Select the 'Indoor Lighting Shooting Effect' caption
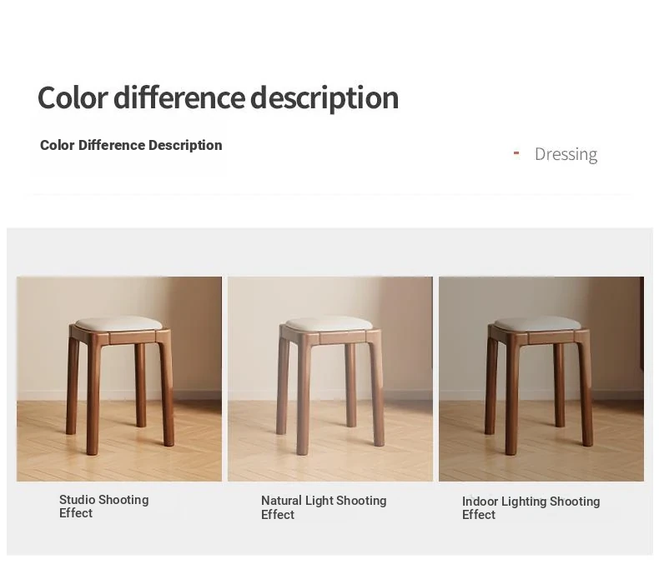This screenshot has height=564, width=659. pos(531,508)
